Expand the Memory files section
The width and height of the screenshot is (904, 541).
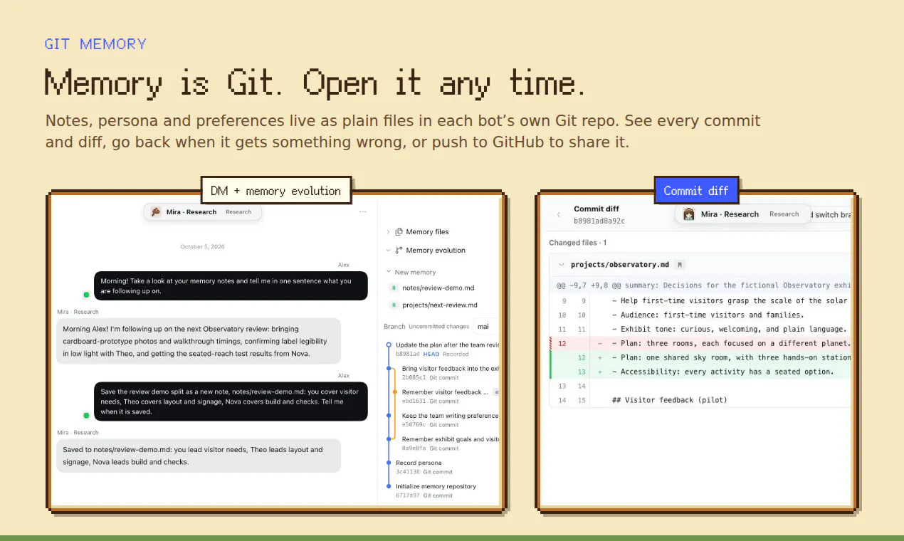click(x=388, y=232)
